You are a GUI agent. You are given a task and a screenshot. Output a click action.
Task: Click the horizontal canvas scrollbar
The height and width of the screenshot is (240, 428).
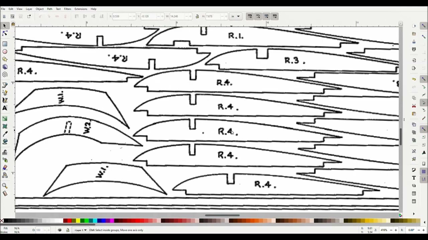(x=222, y=215)
